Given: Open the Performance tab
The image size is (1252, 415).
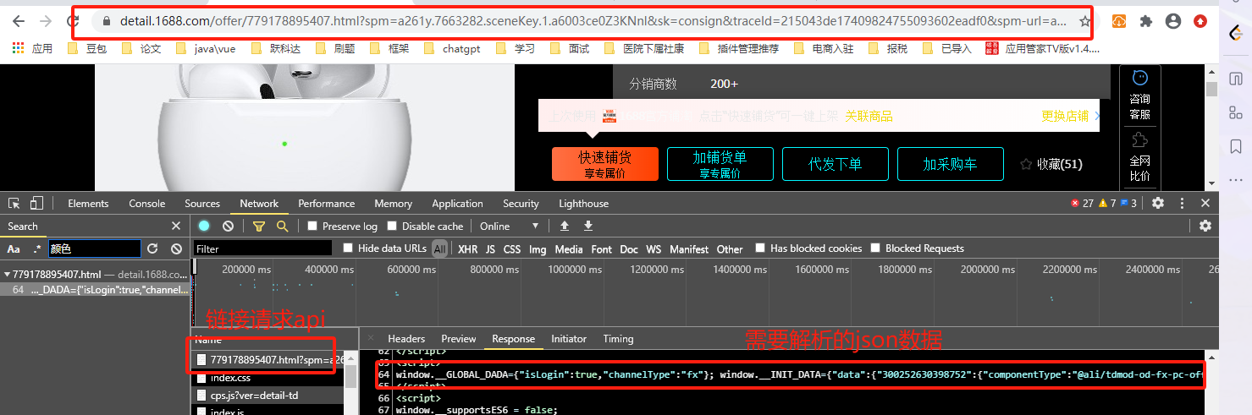Looking at the screenshot, I should [x=326, y=203].
